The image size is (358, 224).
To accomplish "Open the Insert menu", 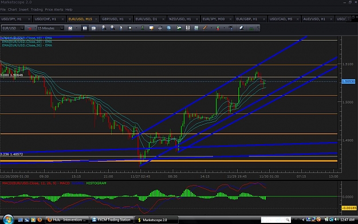I will pyautogui.click(x=23, y=10).
